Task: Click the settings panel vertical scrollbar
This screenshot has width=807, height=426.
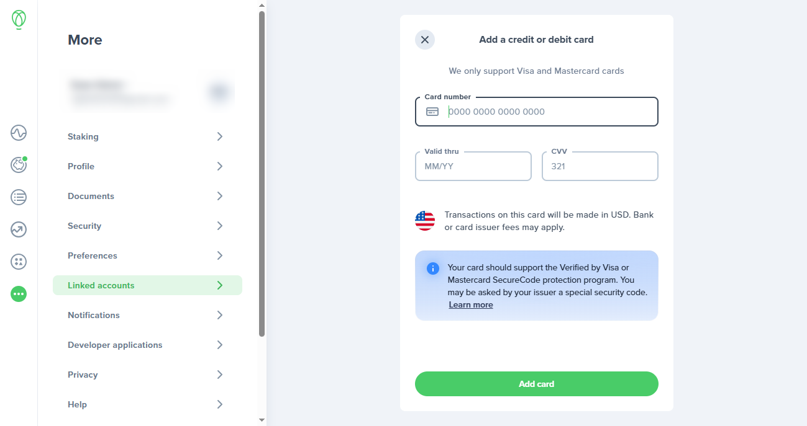Action: tap(262, 174)
